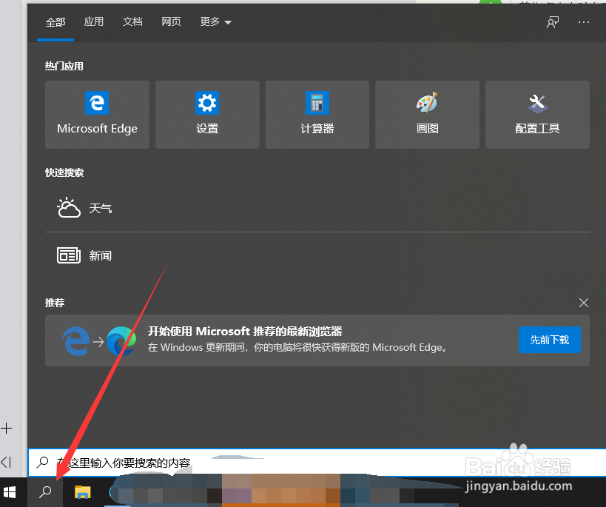Open the 配置工具 configuration tool tile
The image size is (606, 507).
(x=537, y=115)
